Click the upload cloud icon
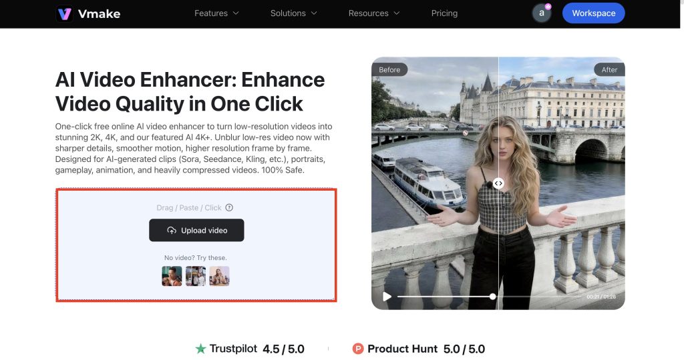 pos(172,230)
